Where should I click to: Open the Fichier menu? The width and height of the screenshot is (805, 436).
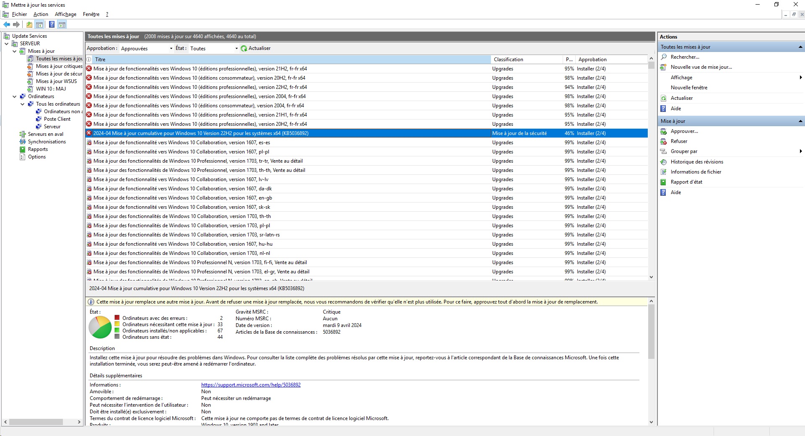point(19,14)
